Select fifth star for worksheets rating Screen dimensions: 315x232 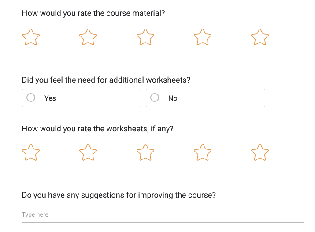(260, 152)
